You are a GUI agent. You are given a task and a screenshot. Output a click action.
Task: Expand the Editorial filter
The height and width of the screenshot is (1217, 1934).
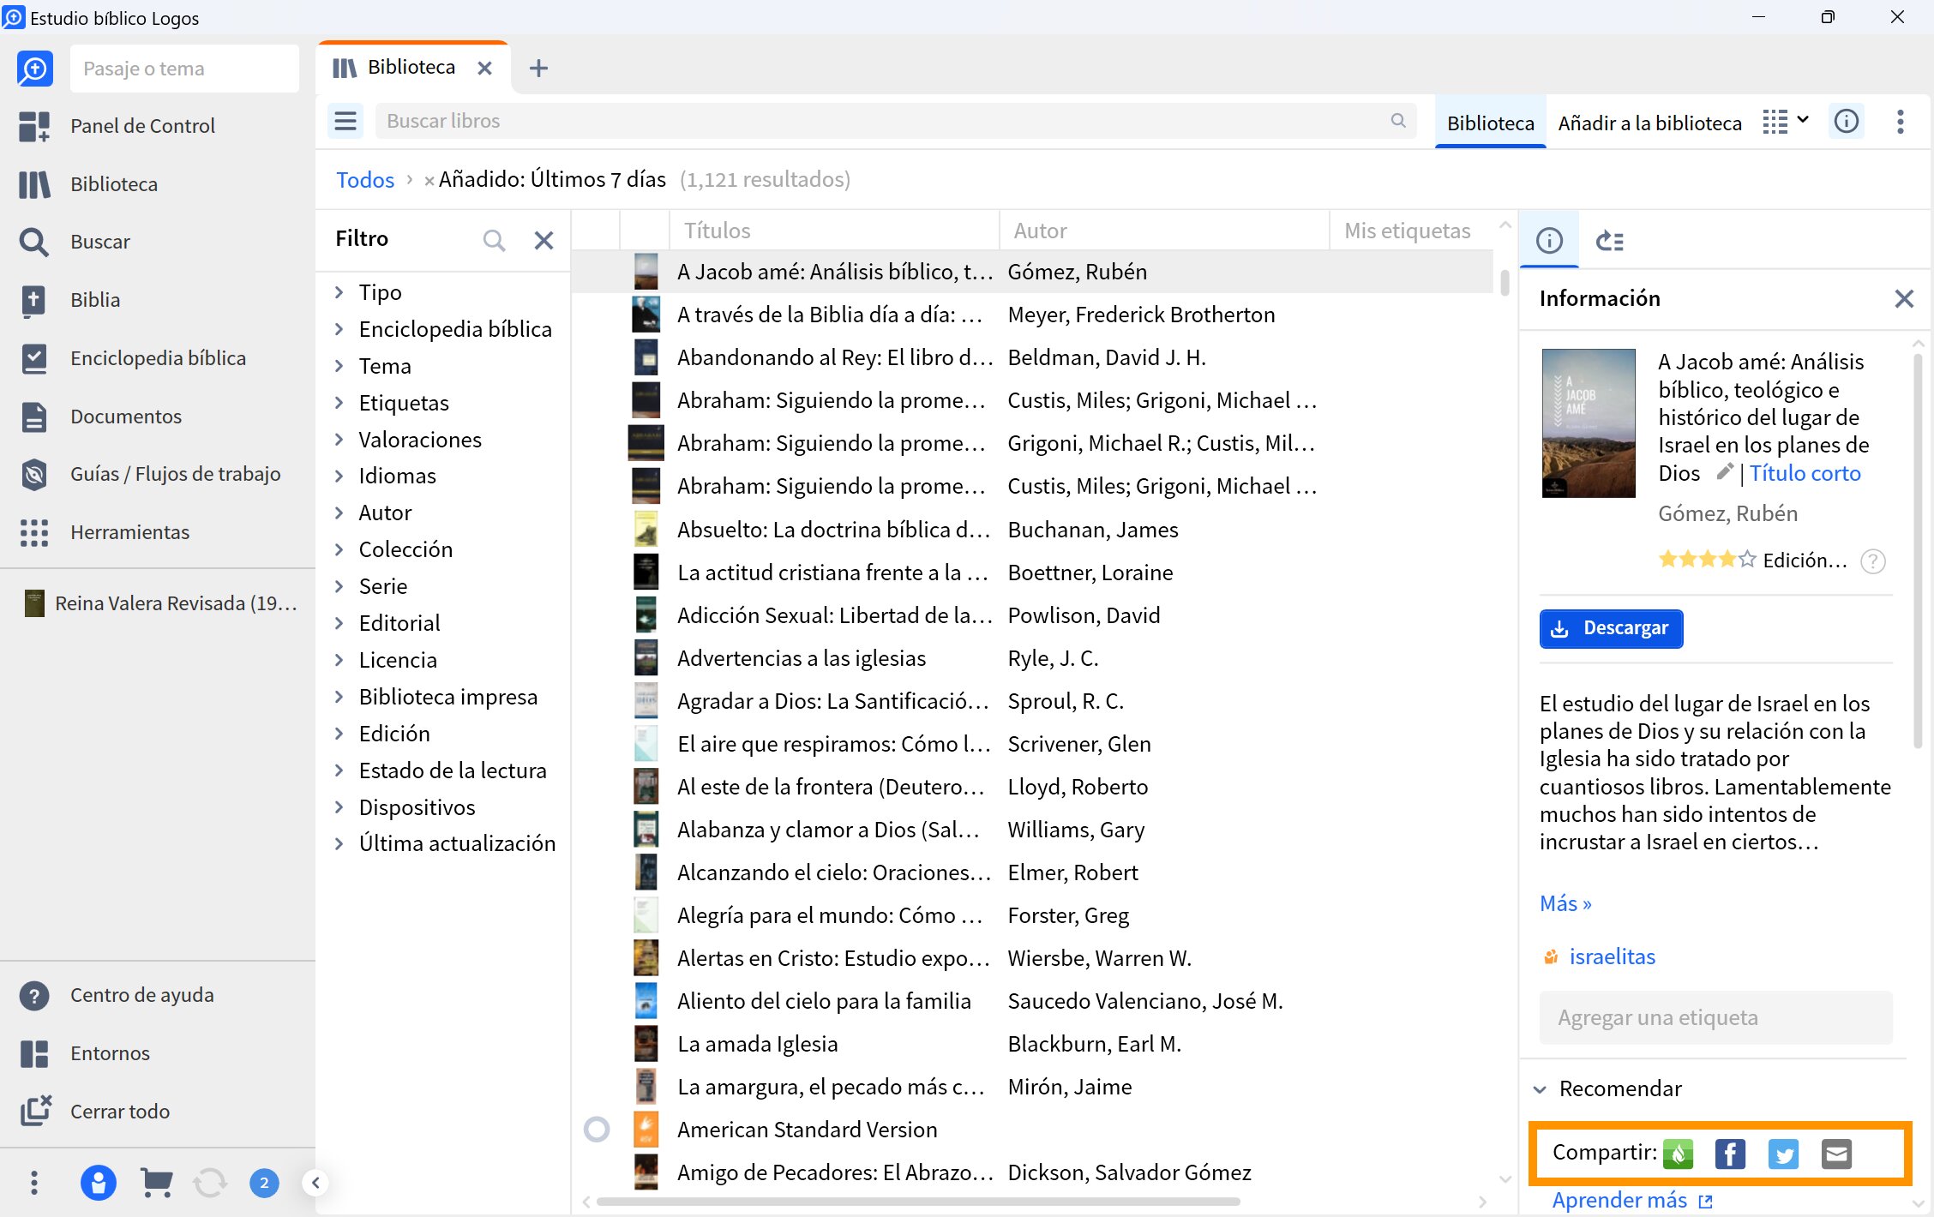coord(339,623)
